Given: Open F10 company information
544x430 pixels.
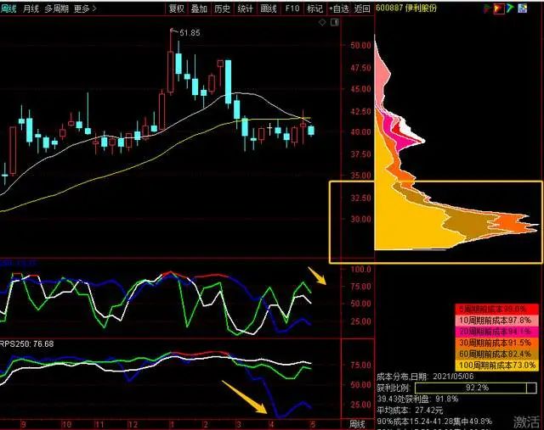Looking at the screenshot, I should pos(292,8).
